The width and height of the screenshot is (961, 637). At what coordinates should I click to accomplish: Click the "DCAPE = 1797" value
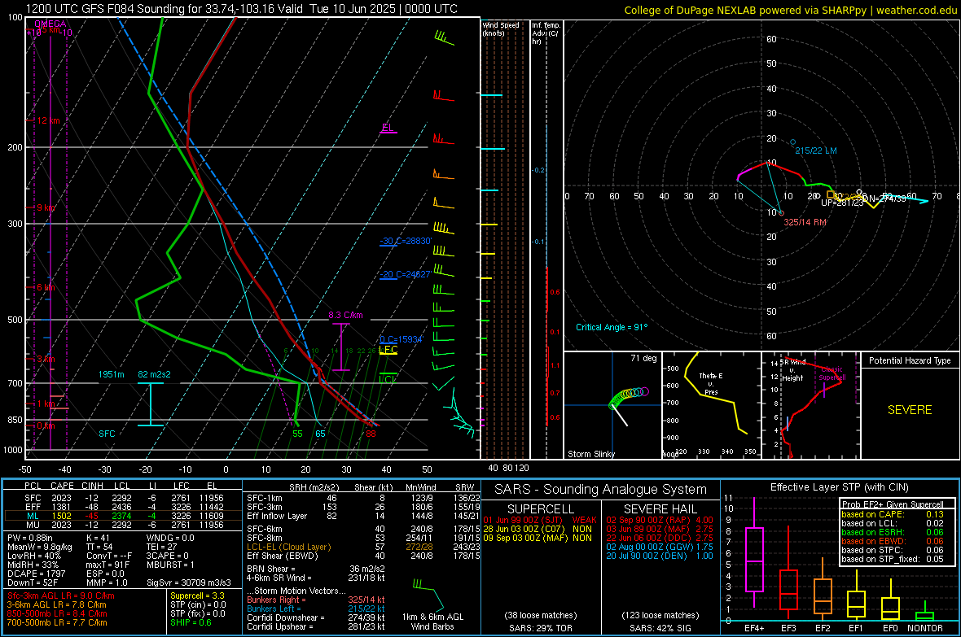tap(36, 574)
